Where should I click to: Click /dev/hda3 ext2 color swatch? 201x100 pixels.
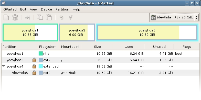(x=41, y=60)
